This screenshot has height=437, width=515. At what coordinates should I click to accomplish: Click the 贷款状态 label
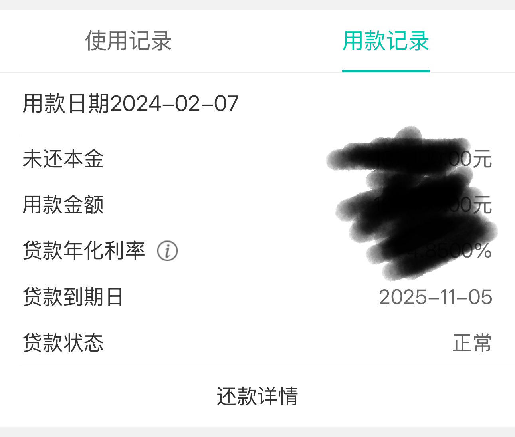[x=63, y=343]
